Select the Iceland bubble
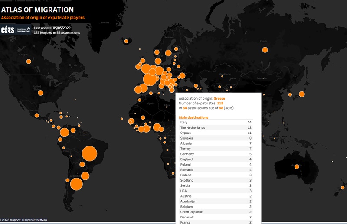 126,42
